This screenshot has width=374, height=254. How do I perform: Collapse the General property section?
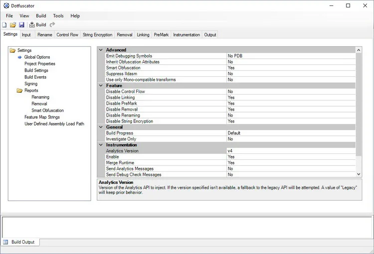click(101, 127)
